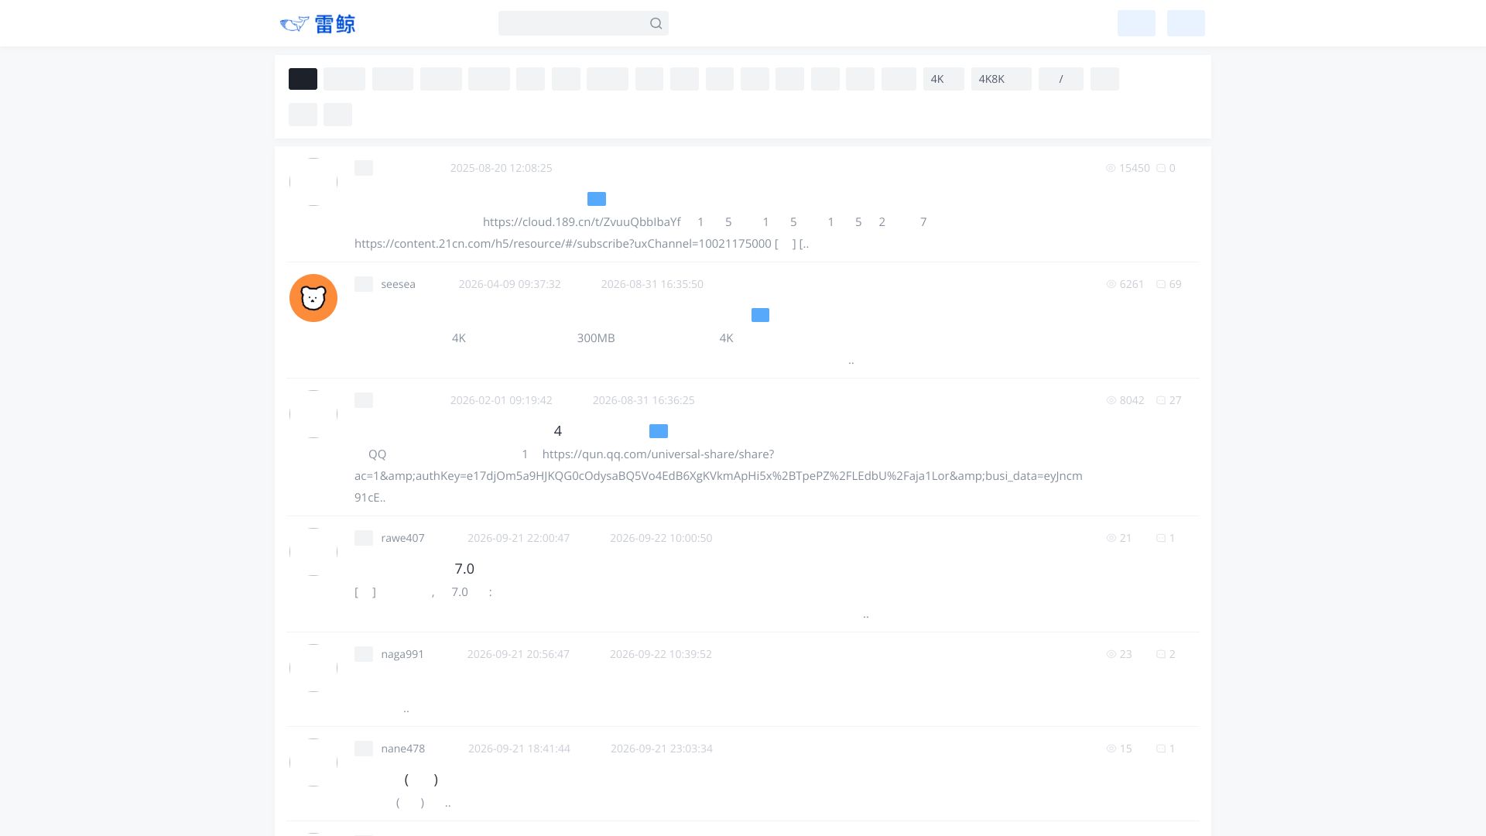Click the timestamp 2026-08-31 16:35:50

tap(652, 284)
